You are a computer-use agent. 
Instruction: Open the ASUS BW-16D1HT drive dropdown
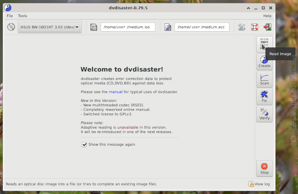point(50,27)
